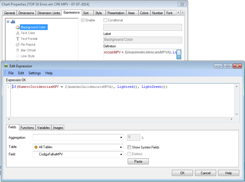Click the Help button at bottom
This screenshot has height=182, width=245.
point(229,173)
